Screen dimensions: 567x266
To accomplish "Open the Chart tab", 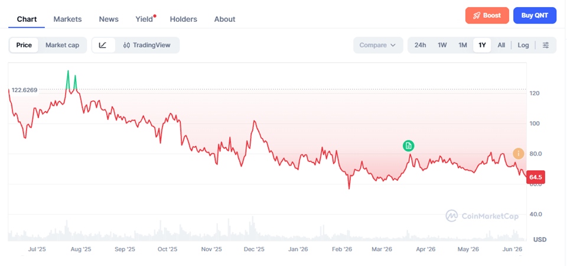I will point(27,19).
